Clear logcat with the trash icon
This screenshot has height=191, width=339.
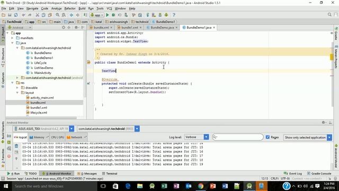pos(16,146)
